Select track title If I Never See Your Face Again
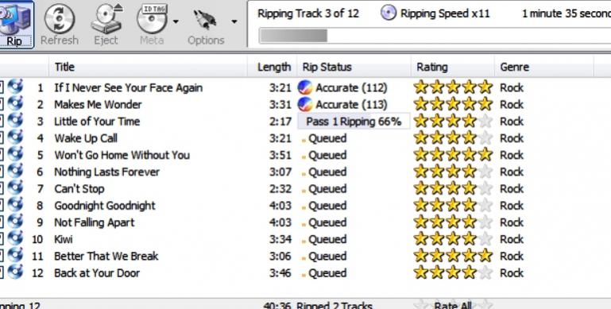This screenshot has width=611, height=309. point(128,88)
